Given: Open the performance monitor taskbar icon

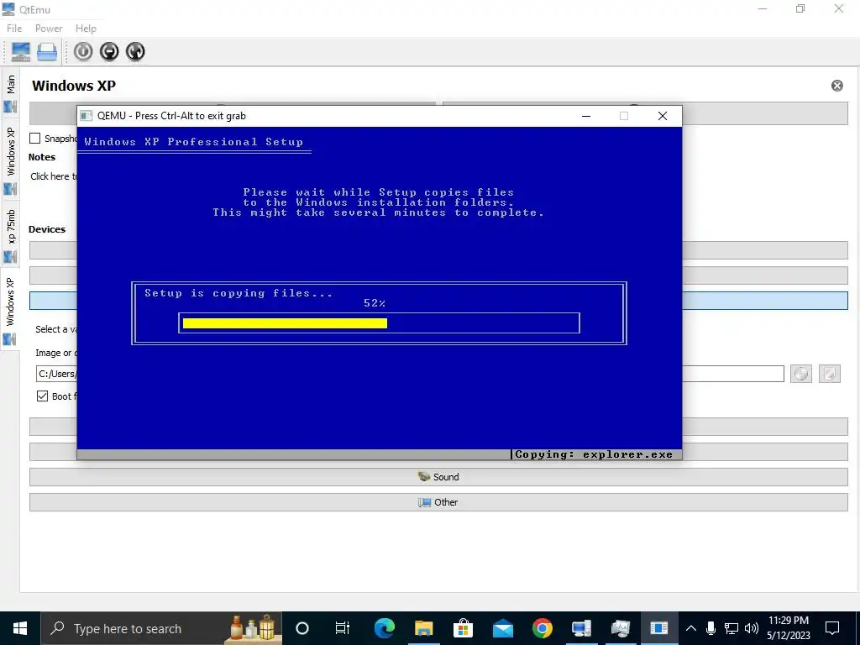Looking at the screenshot, I should click(621, 628).
